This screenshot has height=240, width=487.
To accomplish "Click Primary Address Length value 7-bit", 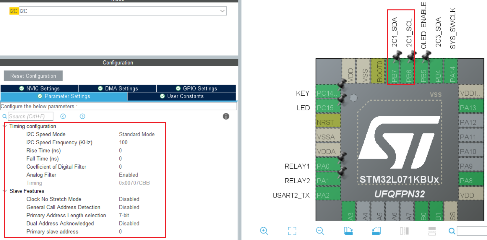I will tap(124, 215).
